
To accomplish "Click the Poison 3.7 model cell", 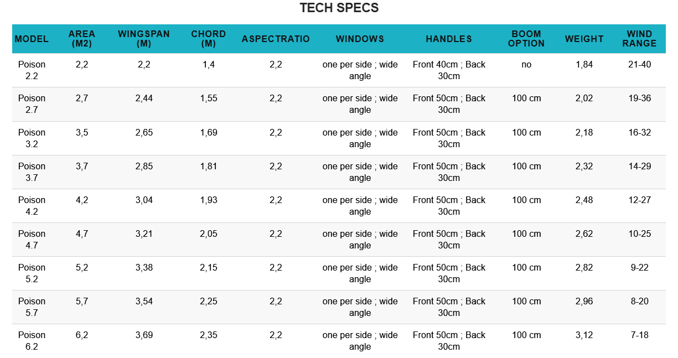I will point(32,172).
